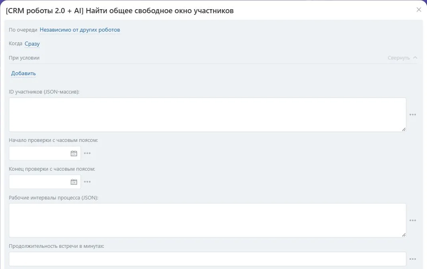Viewport: 427px width, 269px height.
Task: Click the Добавить condition link
Action: pos(24,73)
